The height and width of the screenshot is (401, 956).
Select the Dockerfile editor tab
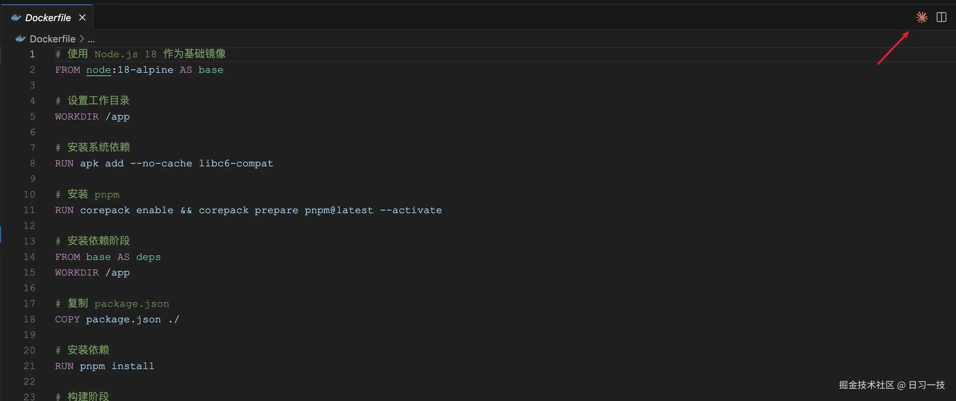48,17
